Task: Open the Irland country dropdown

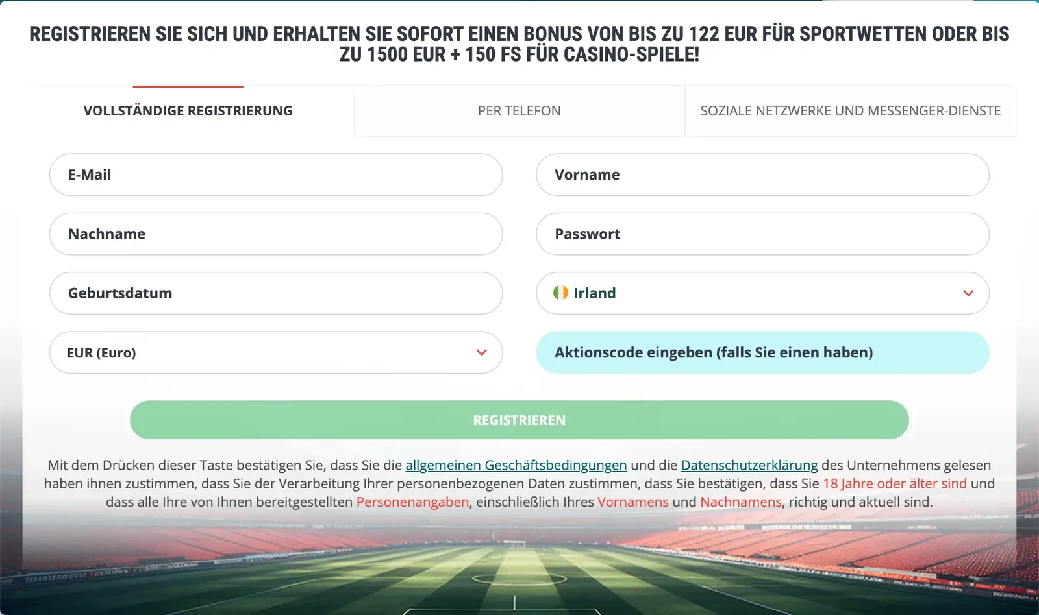Action: pos(762,293)
